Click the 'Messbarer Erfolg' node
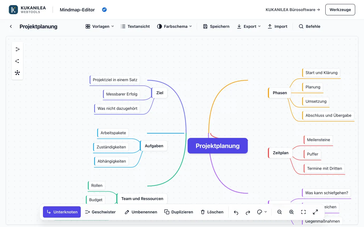Screen dimensions: 364x227 pos(122,94)
